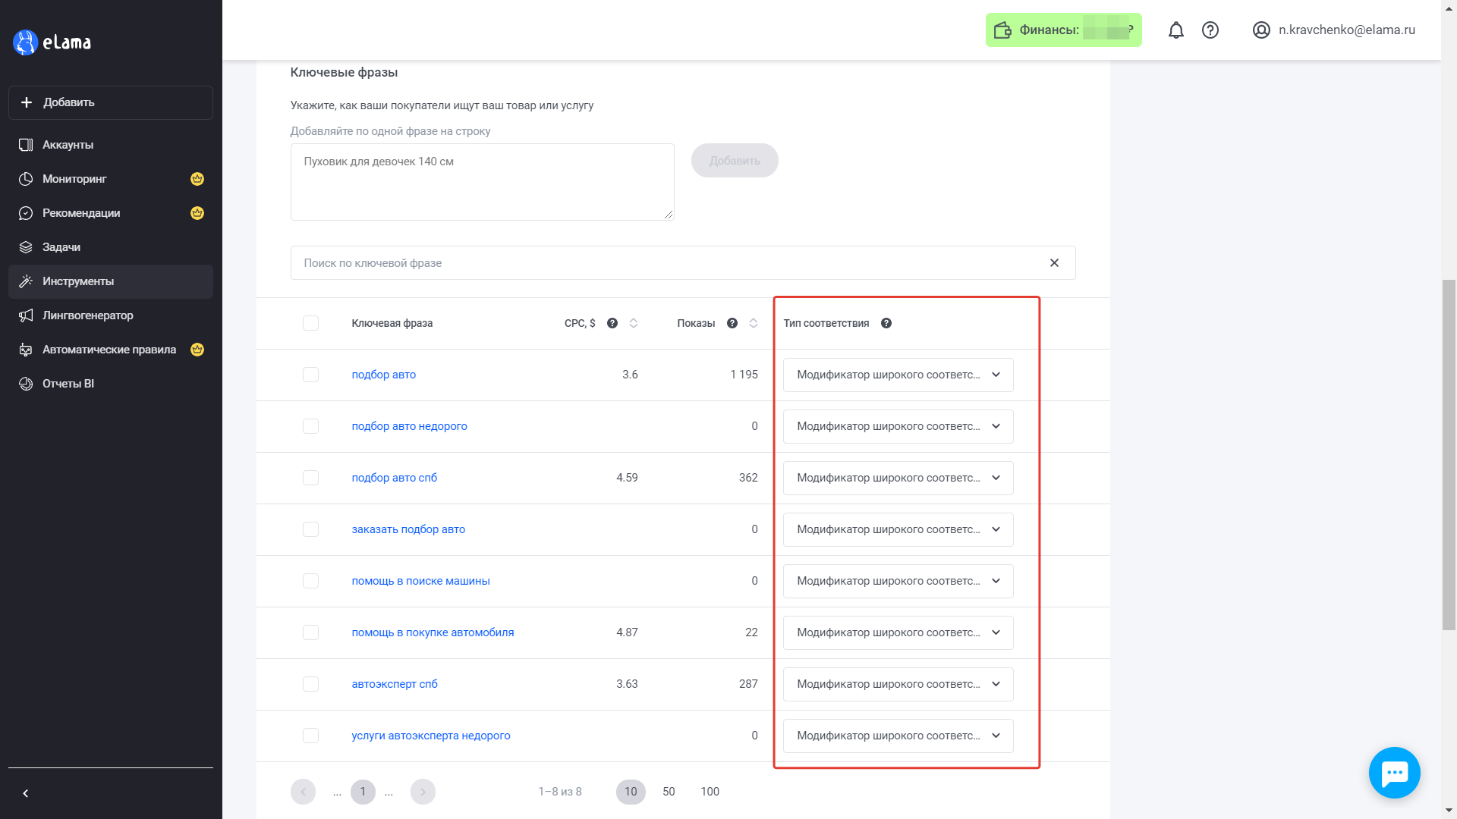The height and width of the screenshot is (819, 1457).
Task: Check the box for подбор авто спб
Action: pos(310,478)
